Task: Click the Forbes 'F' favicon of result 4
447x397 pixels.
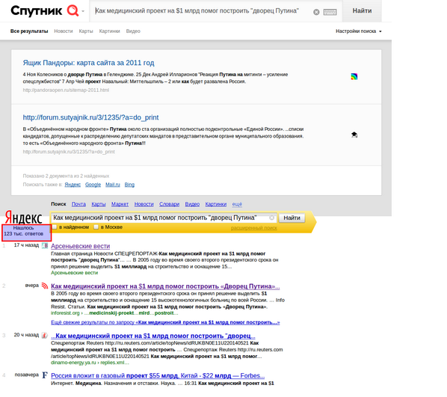Action: click(x=45, y=375)
